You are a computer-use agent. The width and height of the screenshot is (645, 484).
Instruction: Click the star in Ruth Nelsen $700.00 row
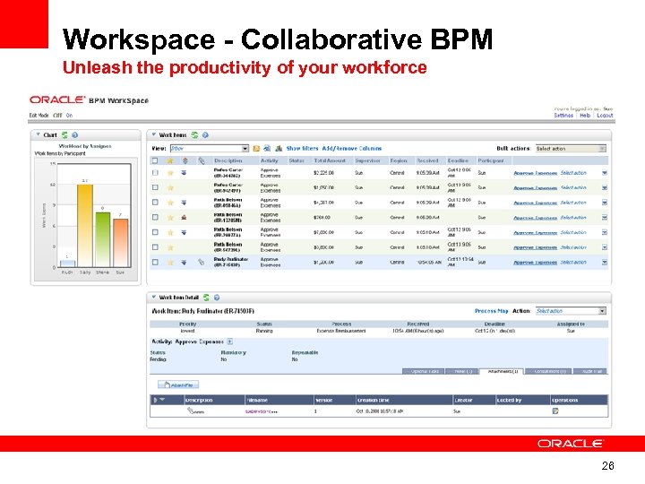click(x=170, y=217)
